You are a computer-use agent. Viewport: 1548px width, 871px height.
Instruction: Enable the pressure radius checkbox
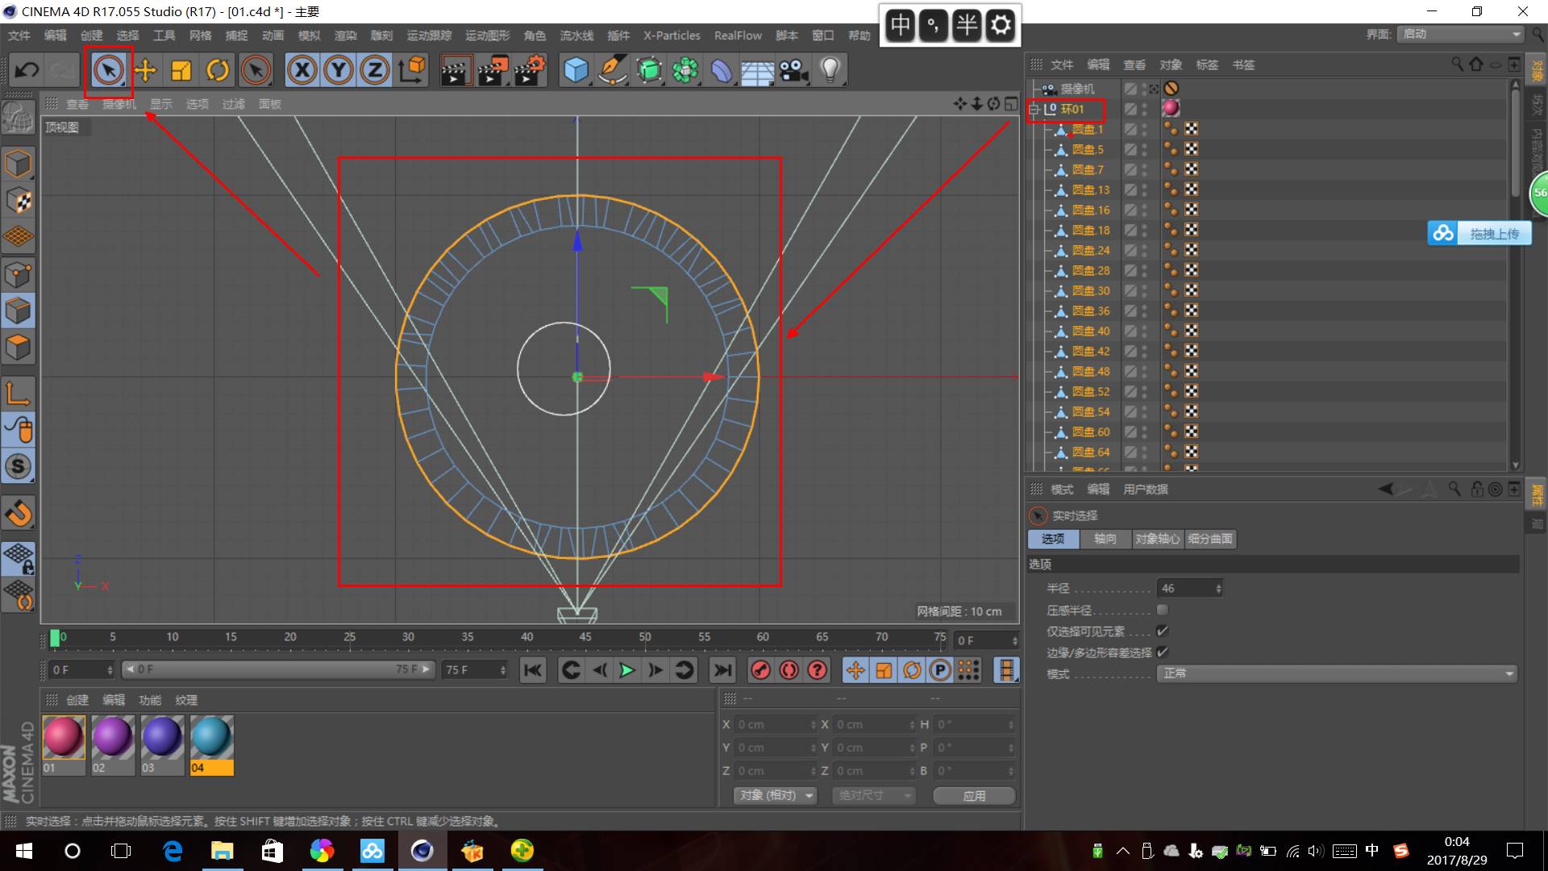(x=1162, y=610)
